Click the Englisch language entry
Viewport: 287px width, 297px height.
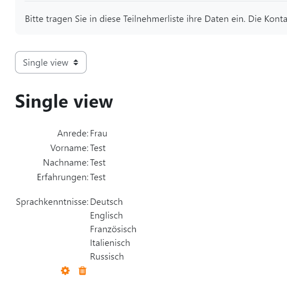tap(106, 215)
